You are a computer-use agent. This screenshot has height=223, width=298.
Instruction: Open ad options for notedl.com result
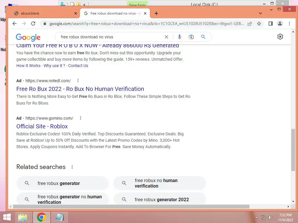coord(78,81)
